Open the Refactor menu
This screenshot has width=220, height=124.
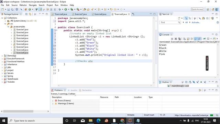23,5
